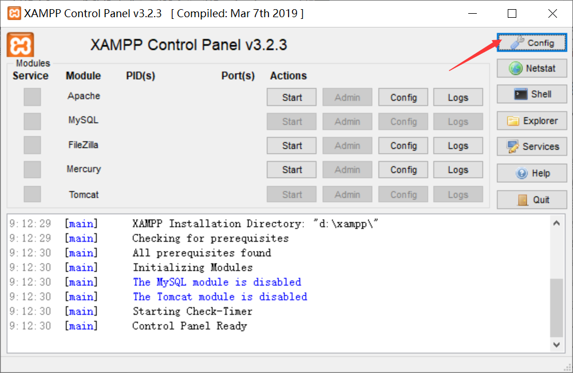
Task: View FileZilla Logs menu
Action: point(459,146)
